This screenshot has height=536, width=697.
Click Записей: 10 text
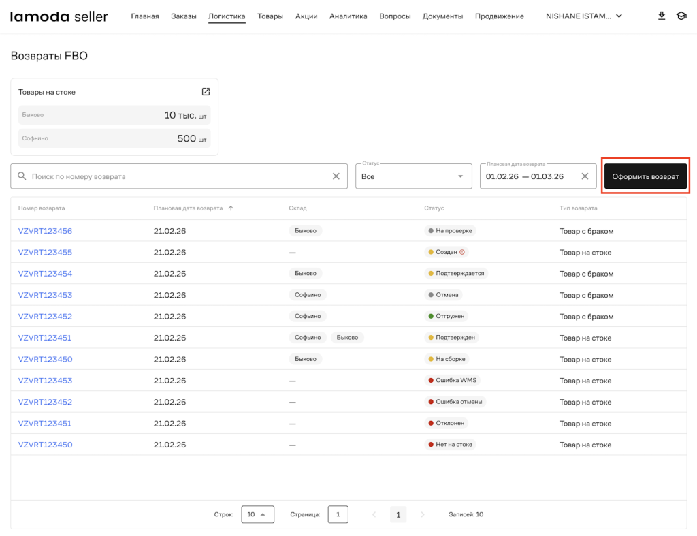[x=466, y=514]
